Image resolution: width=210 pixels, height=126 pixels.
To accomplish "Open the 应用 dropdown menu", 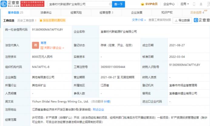I will 185,4.
